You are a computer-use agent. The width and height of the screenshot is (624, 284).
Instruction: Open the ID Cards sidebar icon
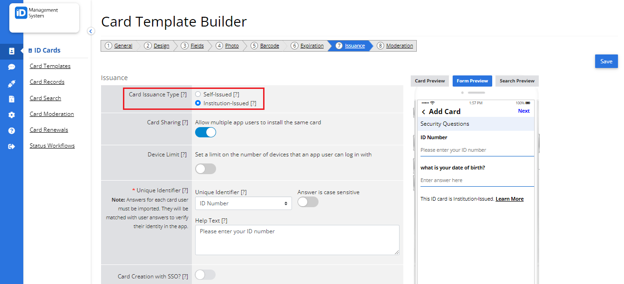pyautogui.click(x=12, y=51)
